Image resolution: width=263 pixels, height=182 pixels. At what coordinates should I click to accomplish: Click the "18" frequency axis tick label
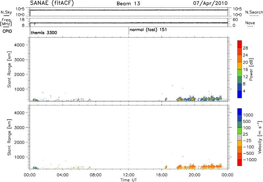pyautogui.click(x=22, y=20)
